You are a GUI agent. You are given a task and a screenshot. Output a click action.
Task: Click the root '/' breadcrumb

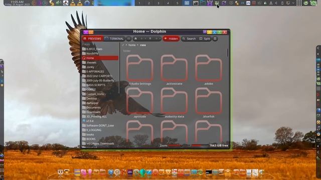123,45
